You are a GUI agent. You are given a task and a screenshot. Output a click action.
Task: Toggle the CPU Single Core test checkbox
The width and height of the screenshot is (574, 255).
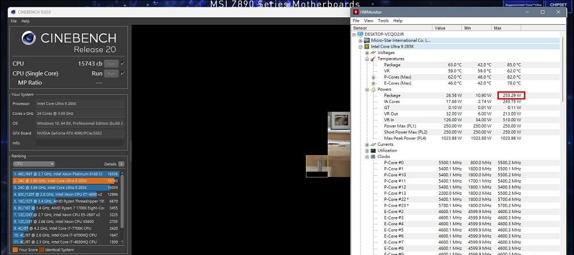[123, 74]
